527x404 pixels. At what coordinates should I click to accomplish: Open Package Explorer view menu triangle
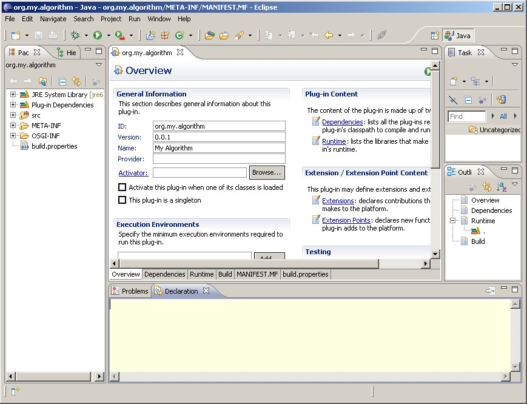[x=98, y=64]
